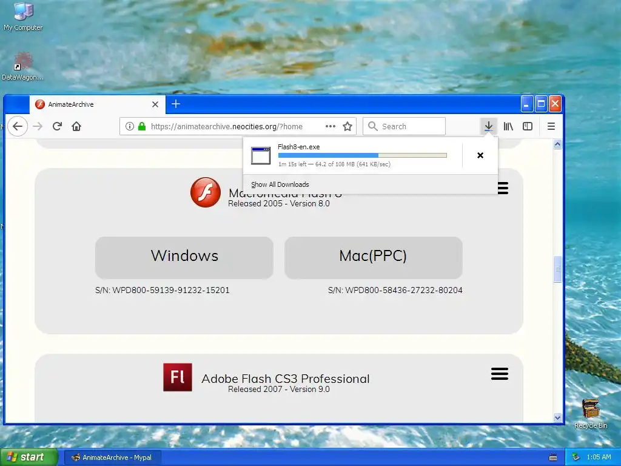Open the DataWagon desktop shortcut
The image size is (621, 466).
pyautogui.click(x=22, y=66)
